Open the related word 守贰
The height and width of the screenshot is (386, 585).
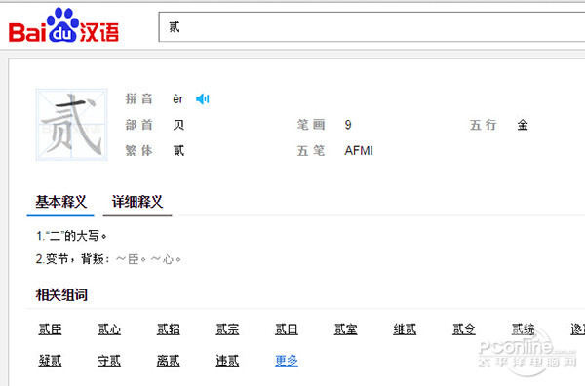point(109,361)
